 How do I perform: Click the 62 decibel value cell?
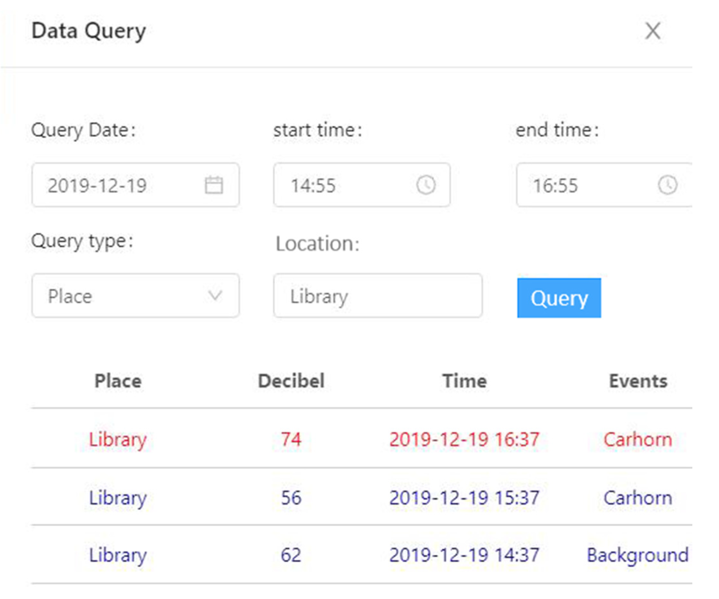click(x=291, y=555)
